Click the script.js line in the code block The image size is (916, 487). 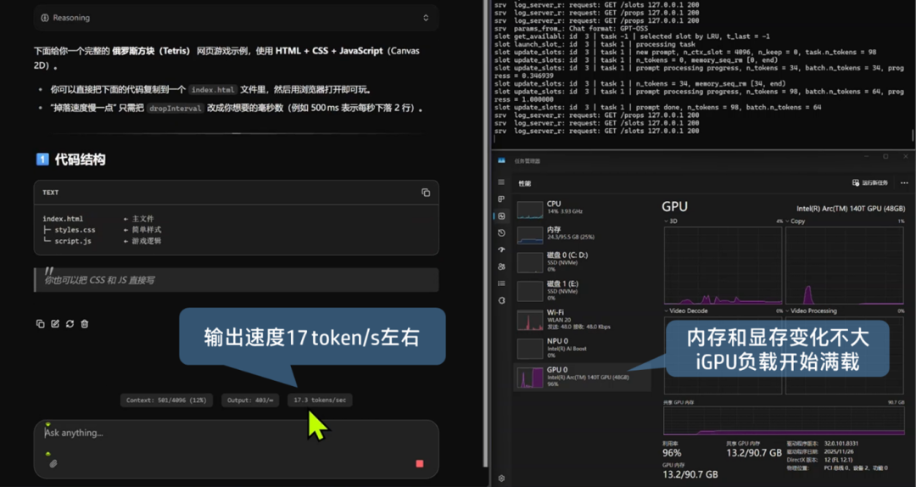click(x=73, y=241)
